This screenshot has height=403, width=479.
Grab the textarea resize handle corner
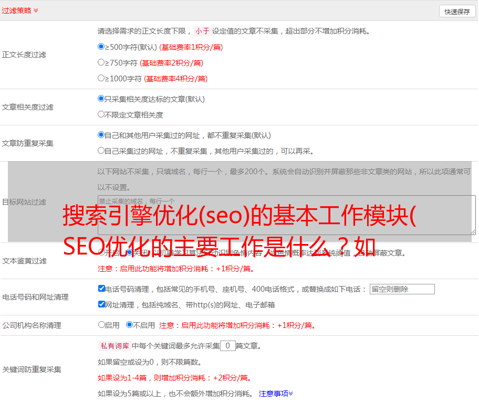[x=473, y=231]
